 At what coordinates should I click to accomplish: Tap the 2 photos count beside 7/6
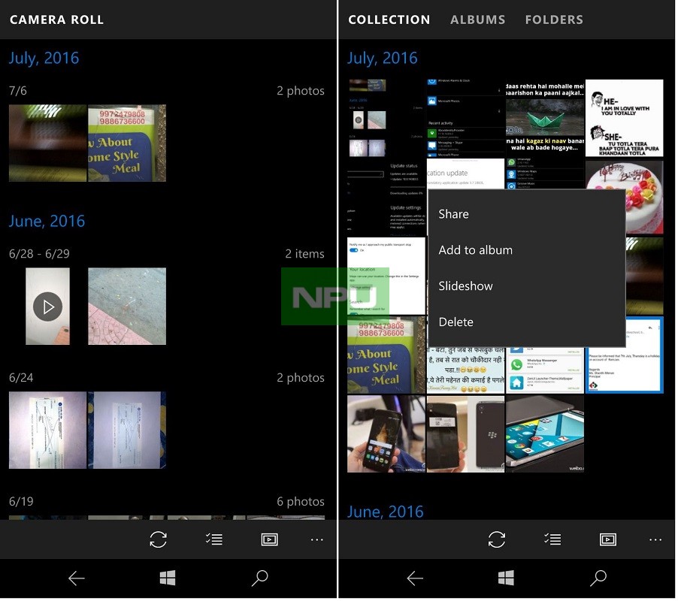(x=301, y=91)
